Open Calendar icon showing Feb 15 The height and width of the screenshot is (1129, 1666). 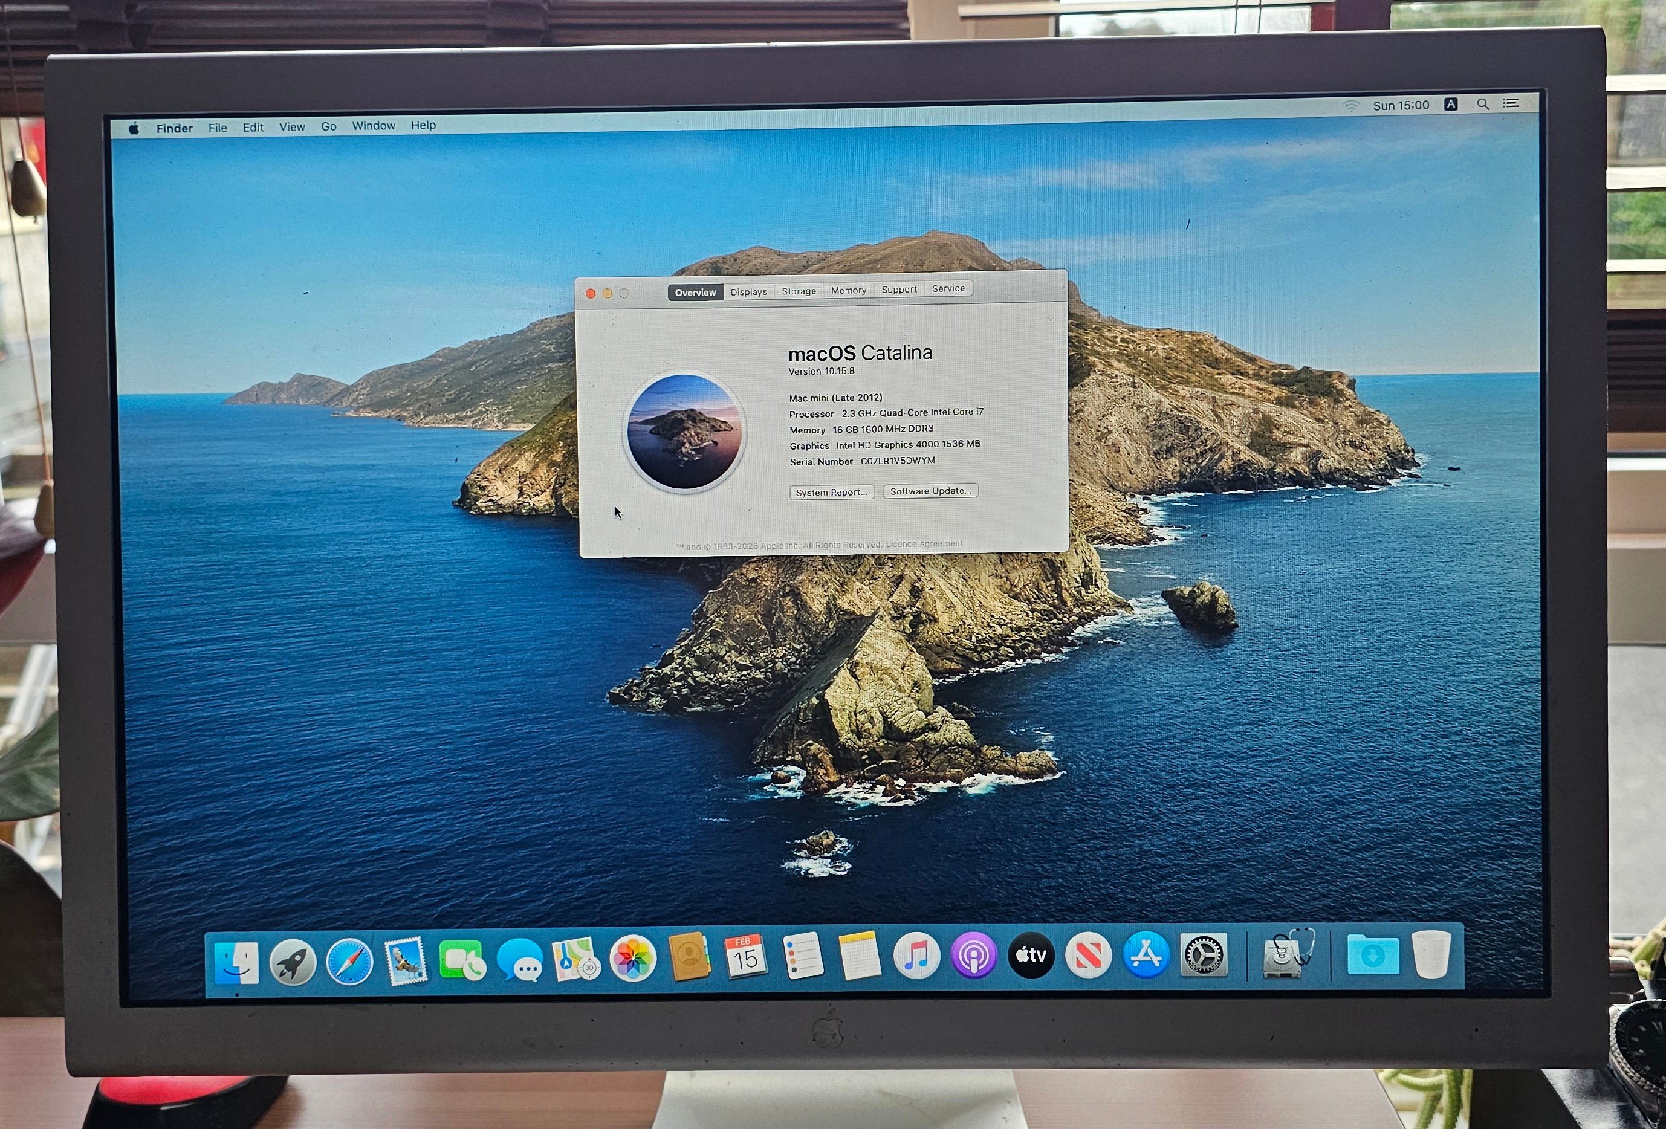[x=745, y=956]
